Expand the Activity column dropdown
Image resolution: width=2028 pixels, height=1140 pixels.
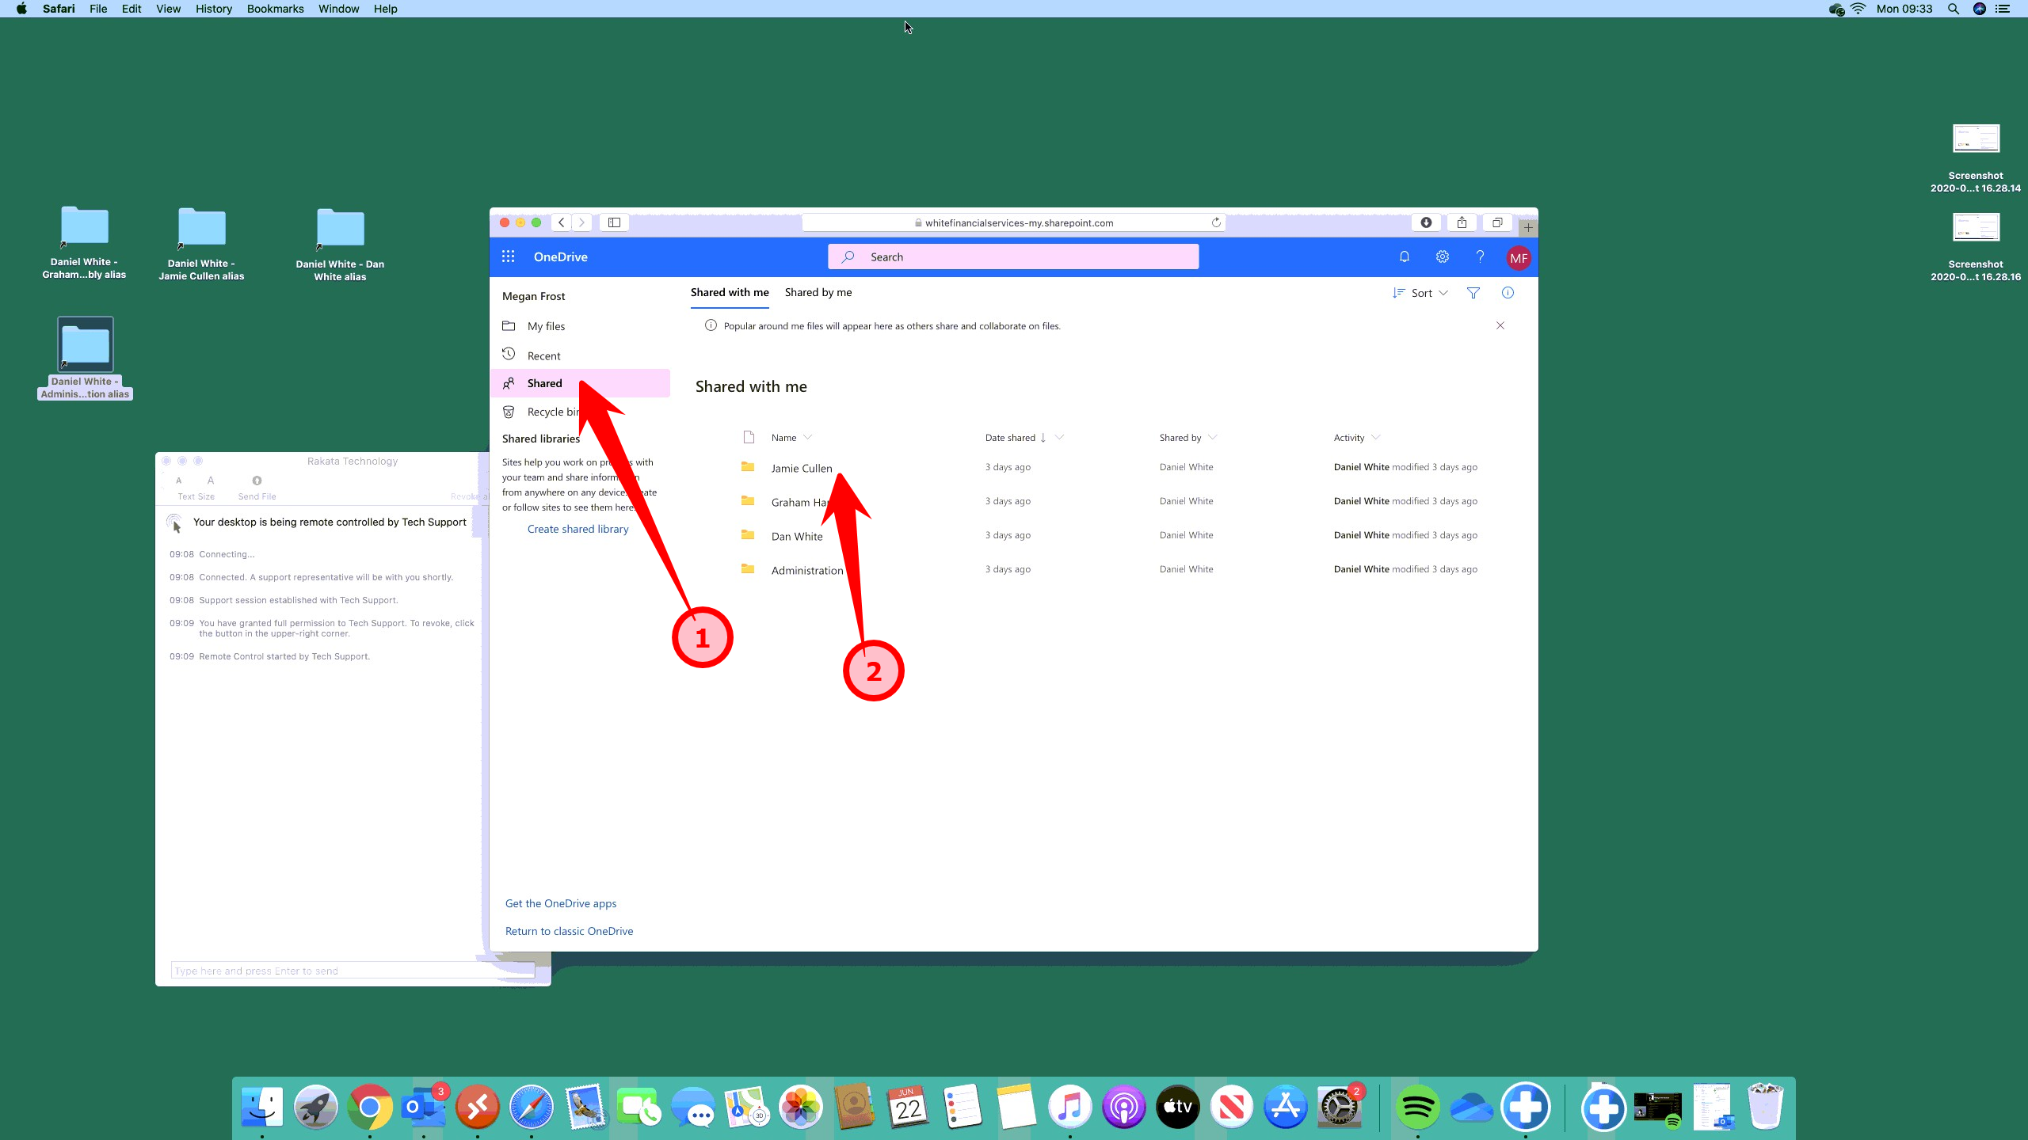pyautogui.click(x=1375, y=438)
